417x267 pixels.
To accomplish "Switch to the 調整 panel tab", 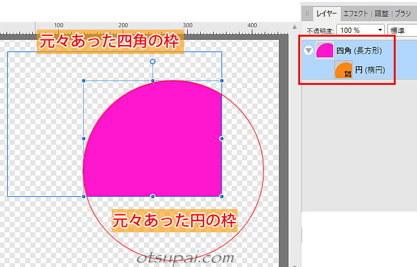I will point(383,12).
